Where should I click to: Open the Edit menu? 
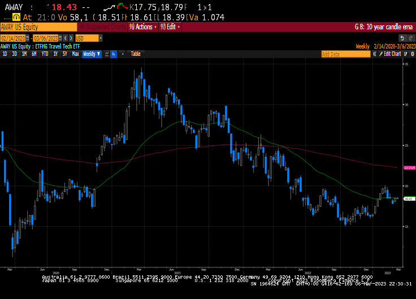(x=172, y=27)
